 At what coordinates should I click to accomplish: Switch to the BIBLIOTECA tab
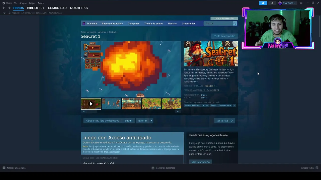(x=36, y=8)
